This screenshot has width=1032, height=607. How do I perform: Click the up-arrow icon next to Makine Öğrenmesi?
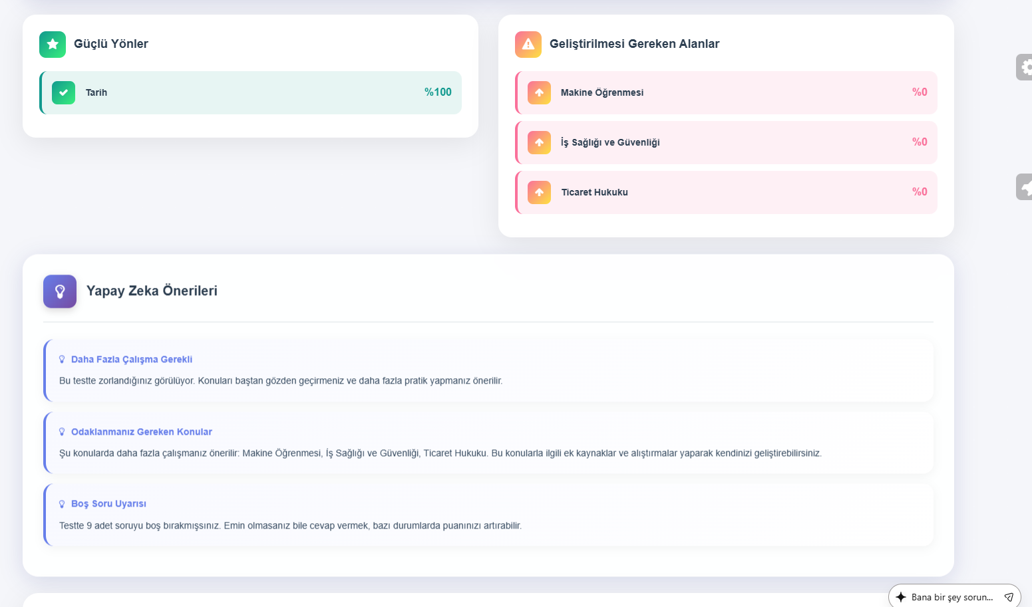(x=539, y=92)
